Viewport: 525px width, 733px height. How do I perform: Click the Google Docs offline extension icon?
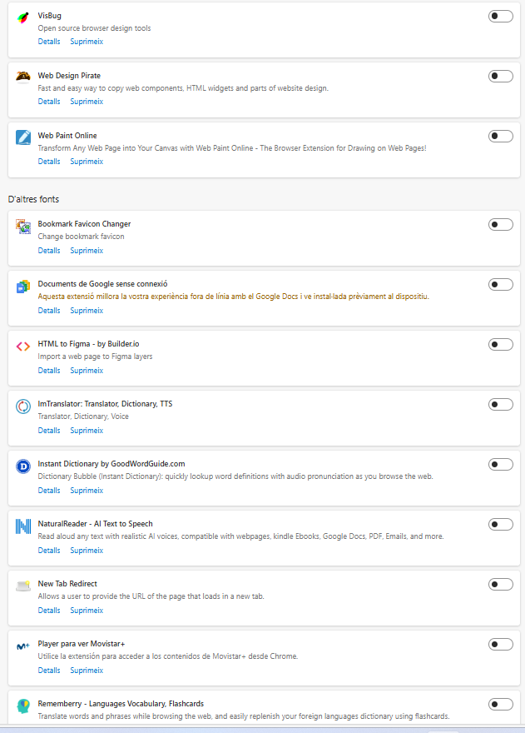click(x=23, y=287)
